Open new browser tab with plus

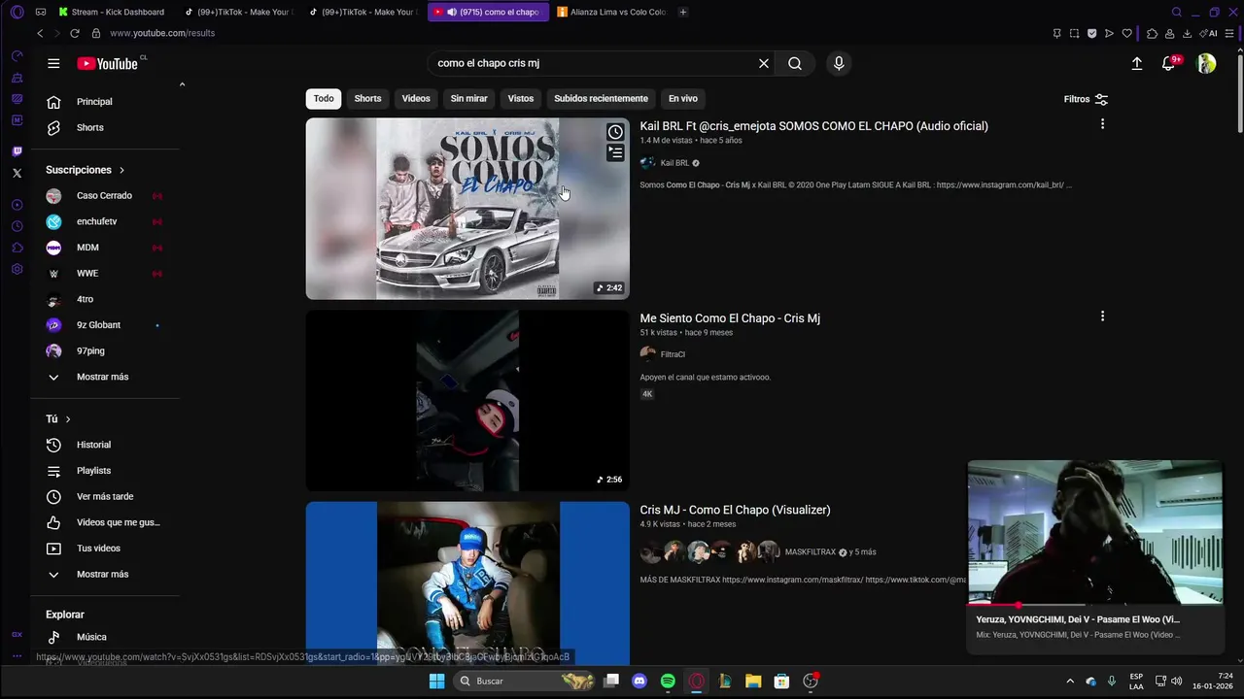pos(683,12)
